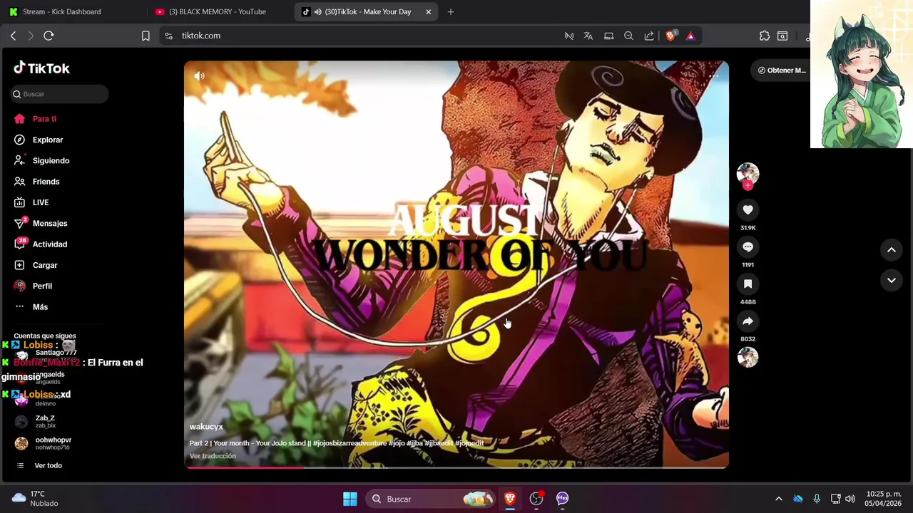Open the spinning sound disc thumbnail
This screenshot has width=913, height=513.
point(748,357)
